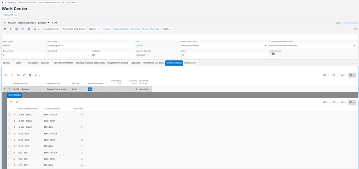Click the duplicate icon in the Work Center record toolbar
Viewport: 359px width, 169px height.
tap(17, 29)
